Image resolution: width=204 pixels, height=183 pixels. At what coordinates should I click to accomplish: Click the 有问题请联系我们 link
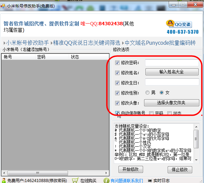(x=127, y=181)
